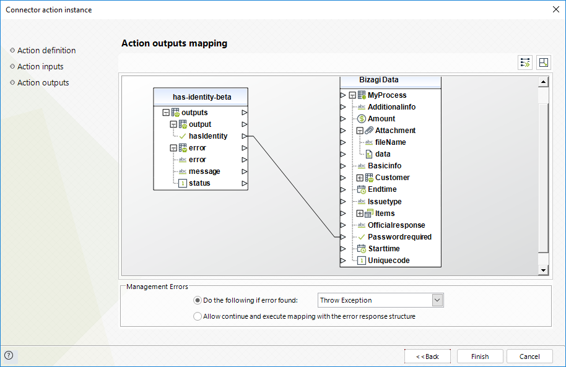Select the 'Customer' entity label
Image resolution: width=566 pixels, height=367 pixels.
point(393,178)
